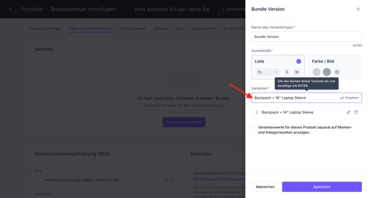The width and height of the screenshot is (368, 198).
Task: Focus the Name des Variantentyps field
Action: [306, 37]
